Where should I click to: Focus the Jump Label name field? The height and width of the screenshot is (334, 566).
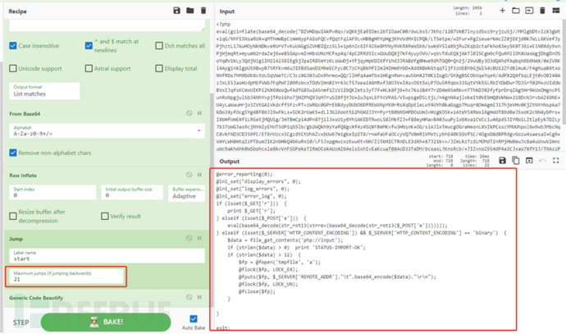[x=107, y=256]
